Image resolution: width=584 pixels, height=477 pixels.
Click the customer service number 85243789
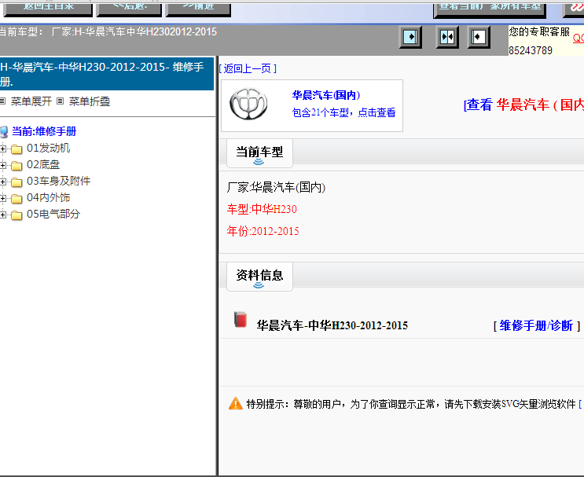531,50
